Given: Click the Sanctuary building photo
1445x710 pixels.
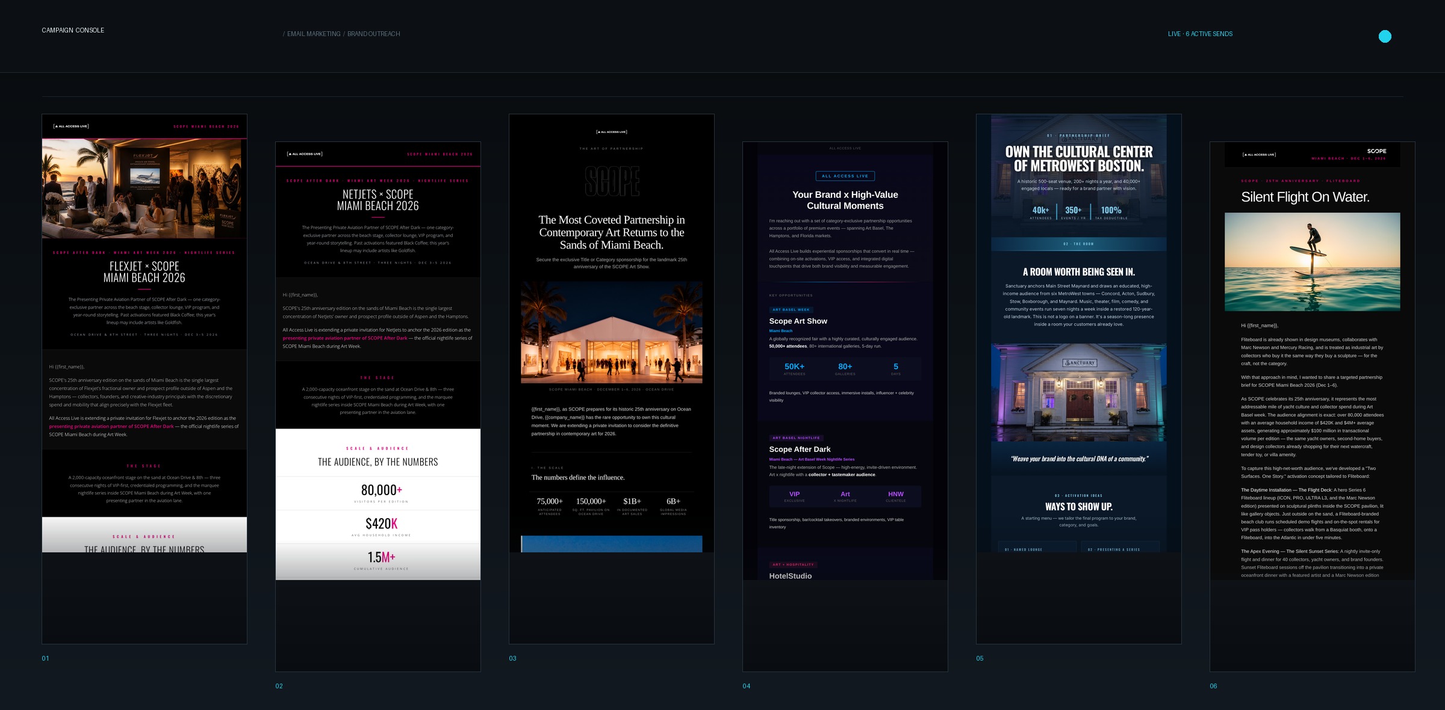Looking at the screenshot, I should coord(1079,393).
